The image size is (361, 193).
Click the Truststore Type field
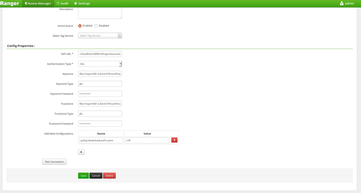coord(100,114)
